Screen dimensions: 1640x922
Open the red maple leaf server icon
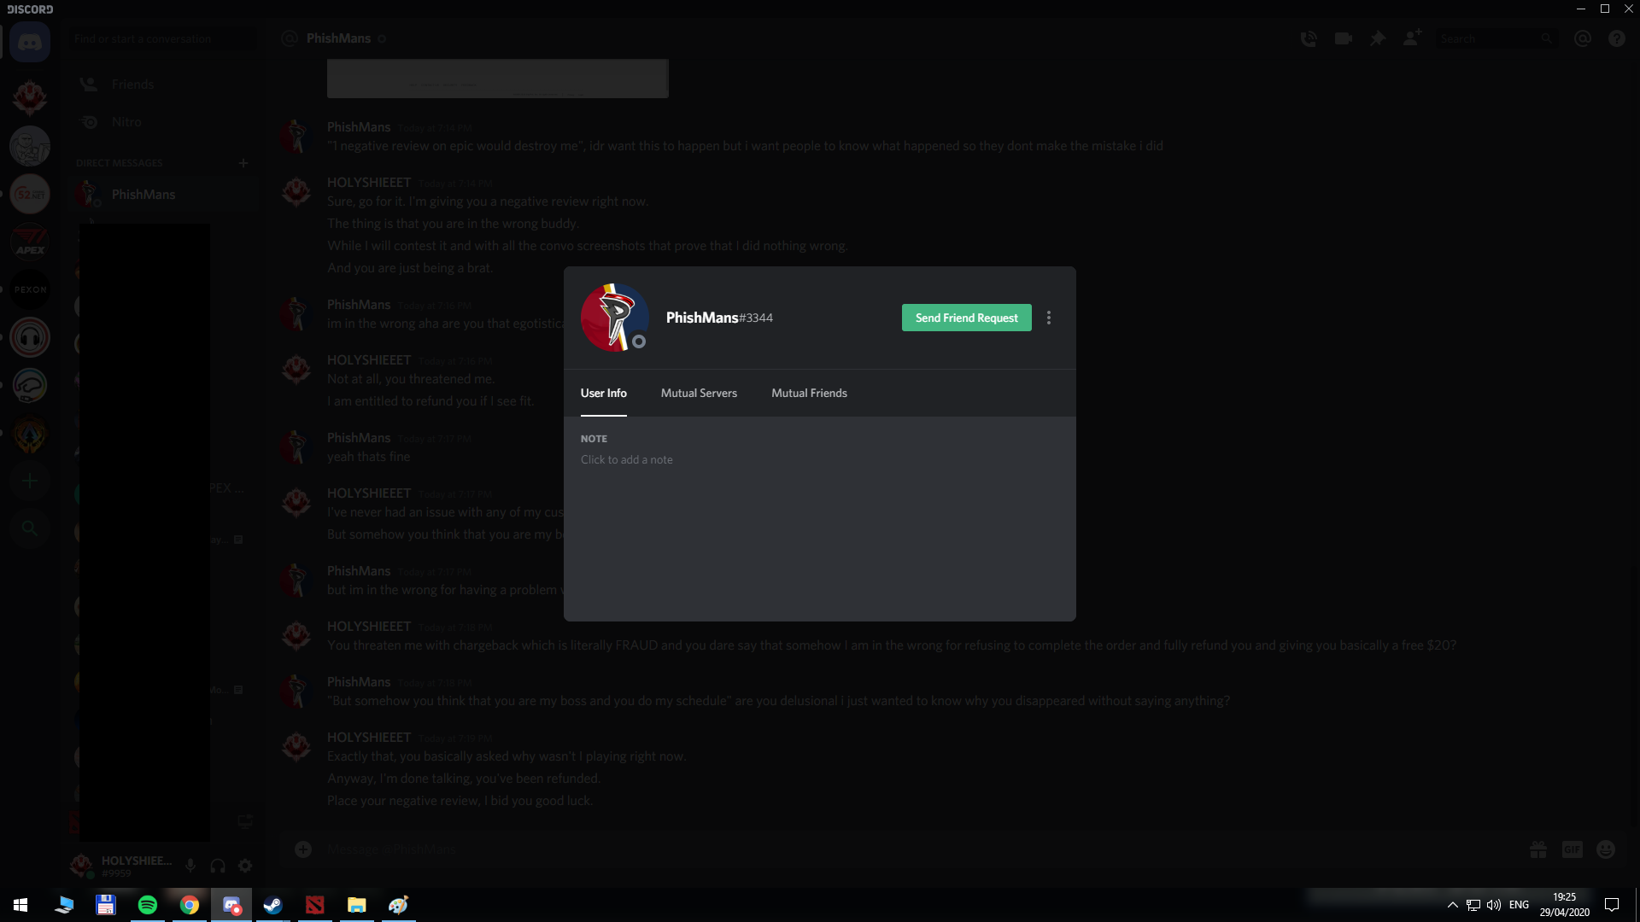coord(30,97)
